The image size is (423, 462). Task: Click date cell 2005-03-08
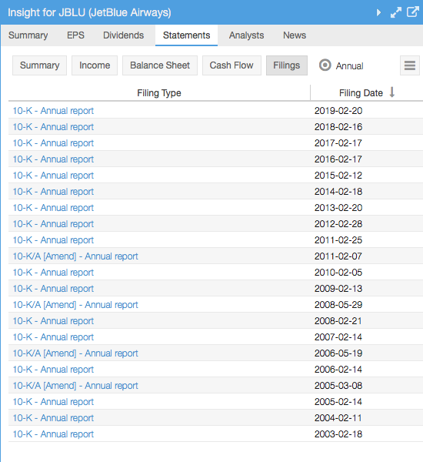click(x=338, y=386)
